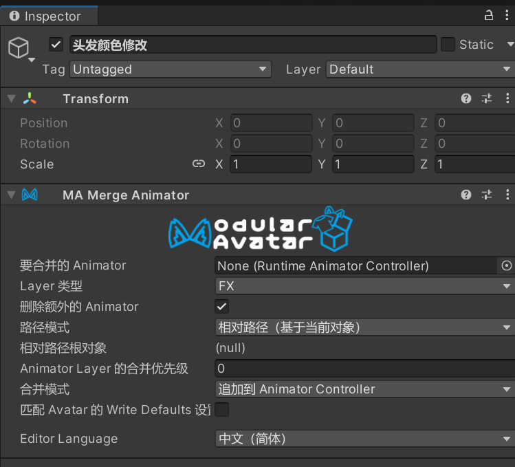Uncheck 删除额外的 Animator checkbox
Viewport: 515px width, 467px height.
(x=222, y=307)
